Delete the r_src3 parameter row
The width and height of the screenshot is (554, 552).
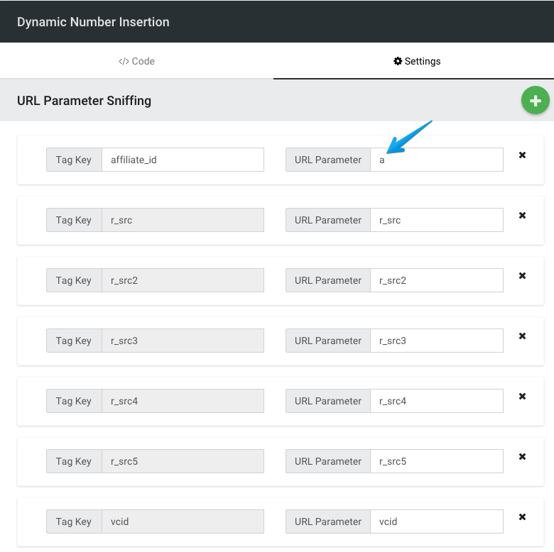point(522,336)
